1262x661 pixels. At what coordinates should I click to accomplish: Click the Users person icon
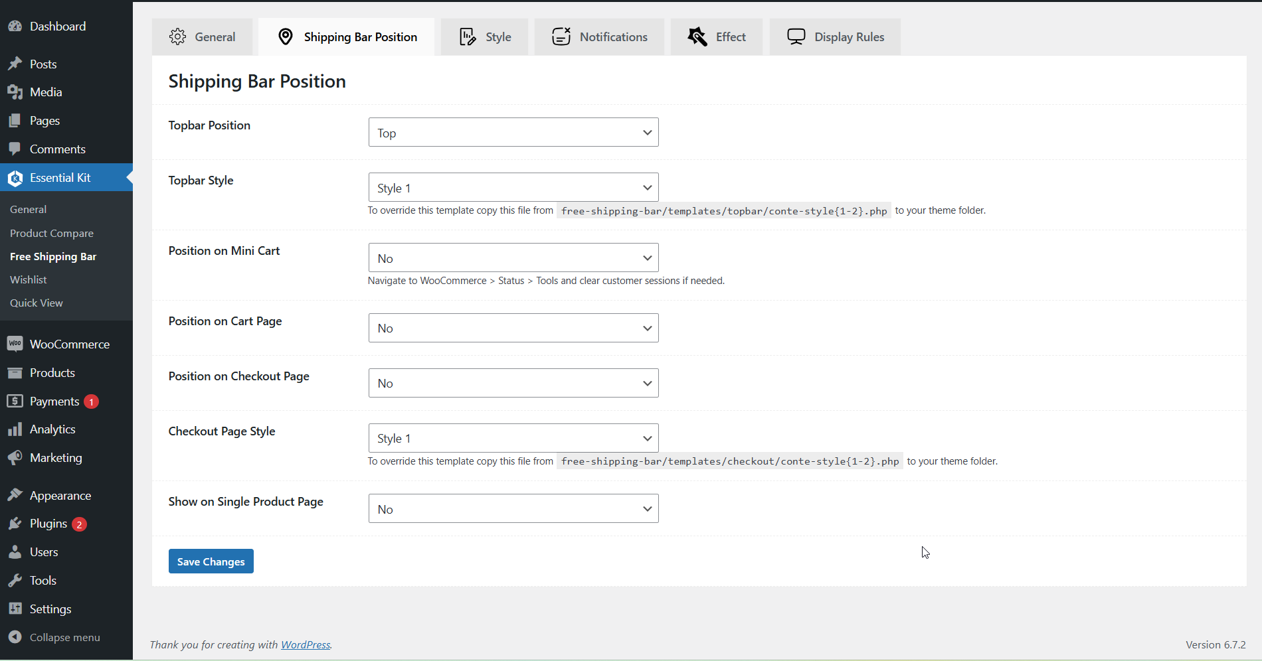(15, 552)
